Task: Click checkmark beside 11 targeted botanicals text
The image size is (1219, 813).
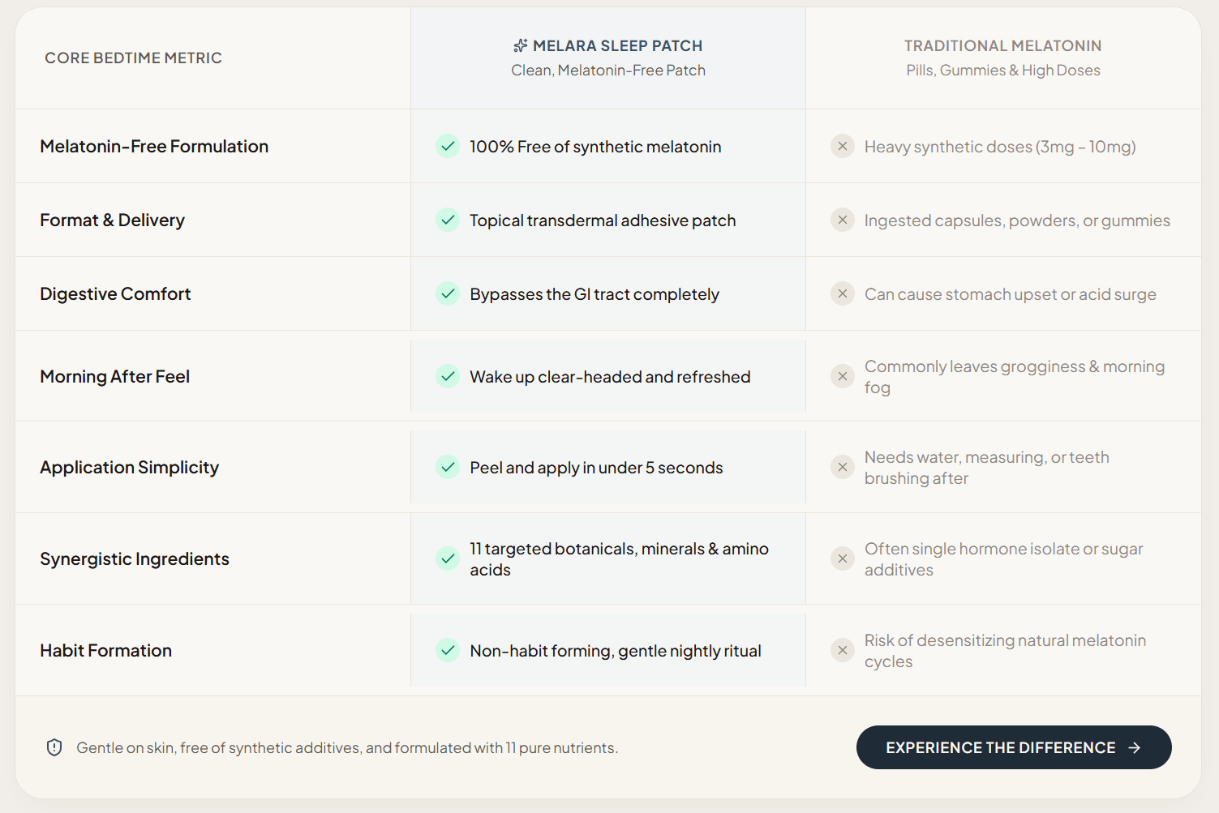Action: click(x=448, y=558)
